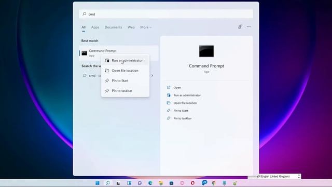Choose Run as administrator in context menu
The width and height of the screenshot is (332, 187).
click(125, 60)
